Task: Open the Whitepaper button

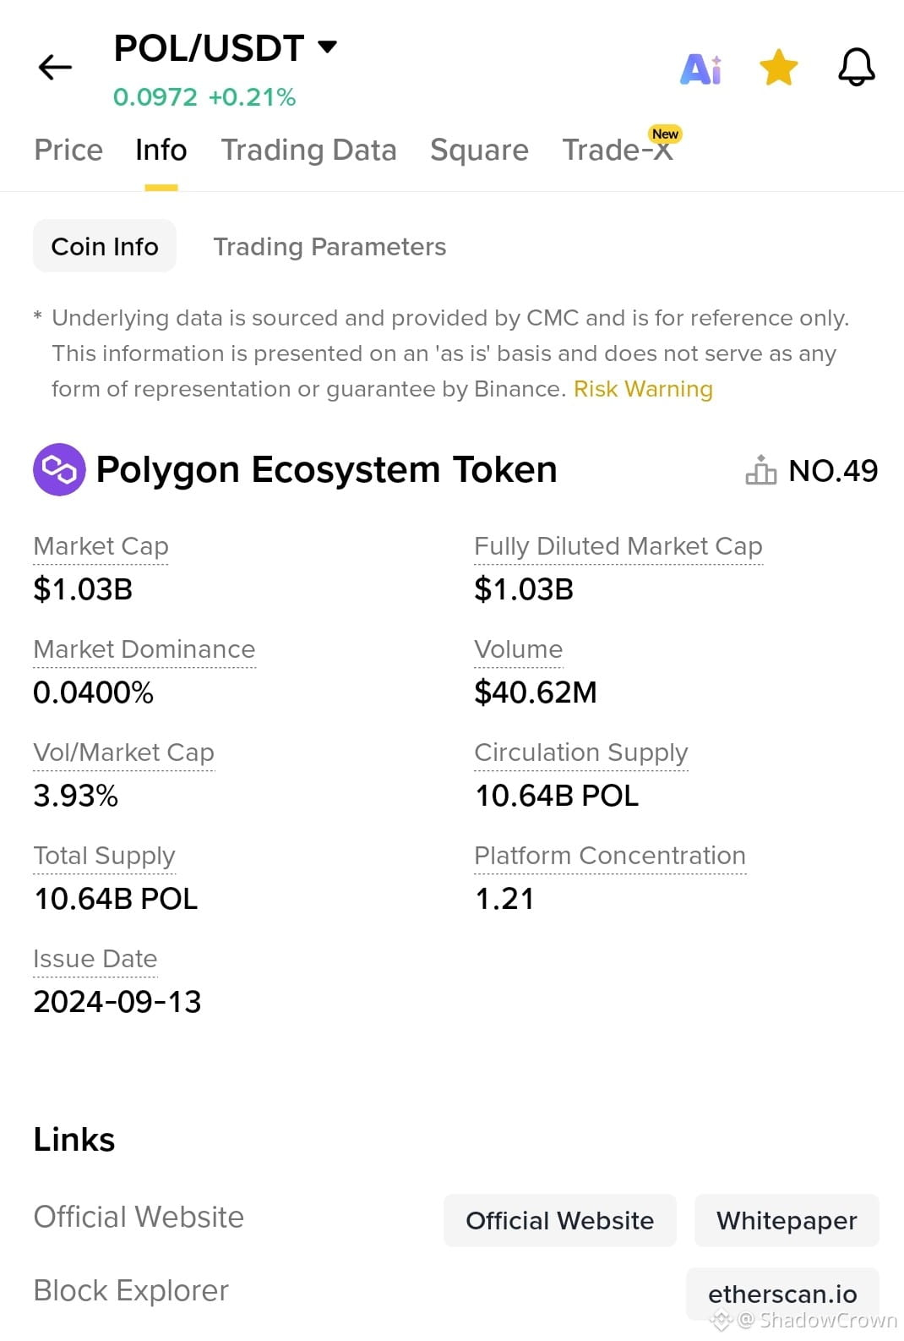Action: point(787,1220)
